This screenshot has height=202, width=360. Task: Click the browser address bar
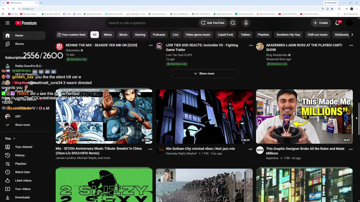click(169, 9)
